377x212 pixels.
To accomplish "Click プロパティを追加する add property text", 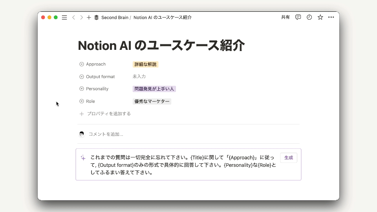I will (109, 114).
